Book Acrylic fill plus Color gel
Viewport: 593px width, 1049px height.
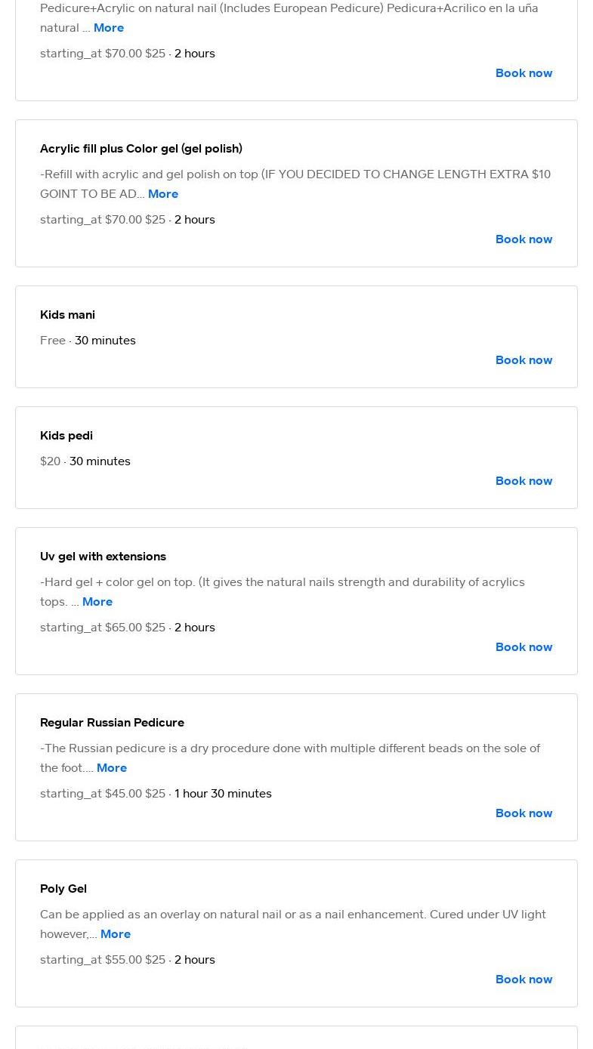(x=524, y=239)
